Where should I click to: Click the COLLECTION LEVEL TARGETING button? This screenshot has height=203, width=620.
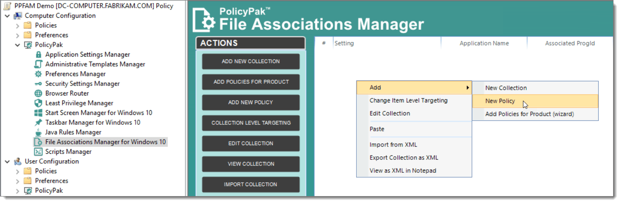tap(251, 123)
